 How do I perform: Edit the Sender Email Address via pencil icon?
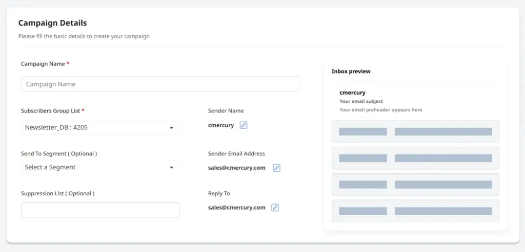276,168
